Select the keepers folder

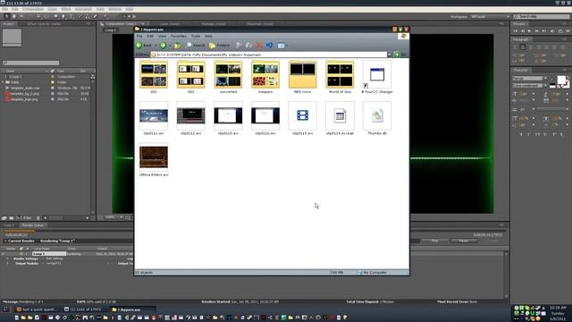(x=265, y=75)
